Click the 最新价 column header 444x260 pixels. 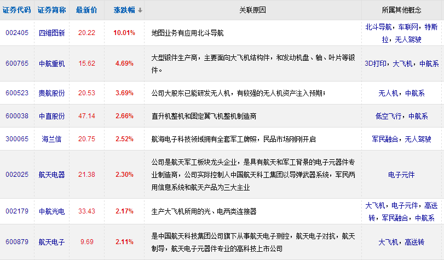point(87,10)
